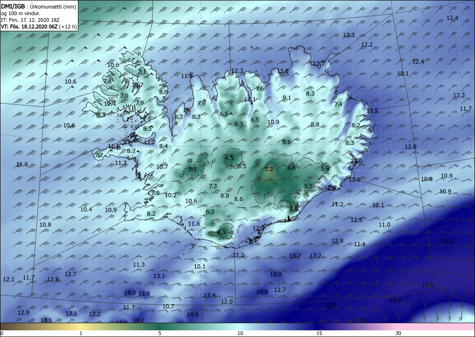The image size is (475, 337).
Task: Click the 9.1 value on the map
Action: coord(287,98)
